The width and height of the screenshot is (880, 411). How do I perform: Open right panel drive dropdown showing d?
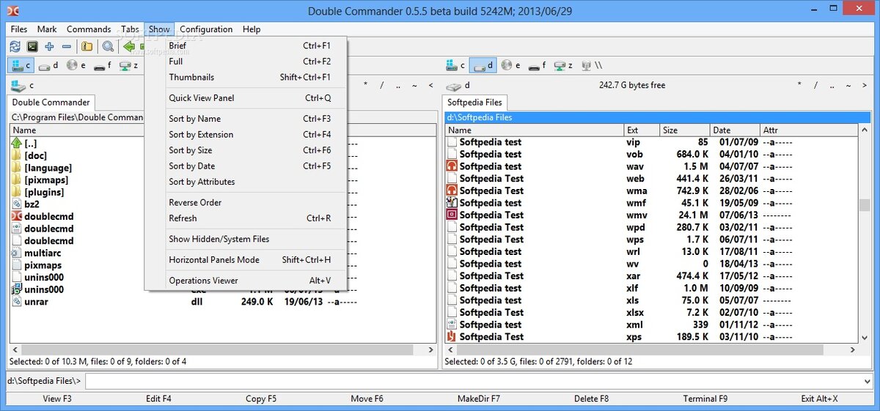click(x=457, y=86)
